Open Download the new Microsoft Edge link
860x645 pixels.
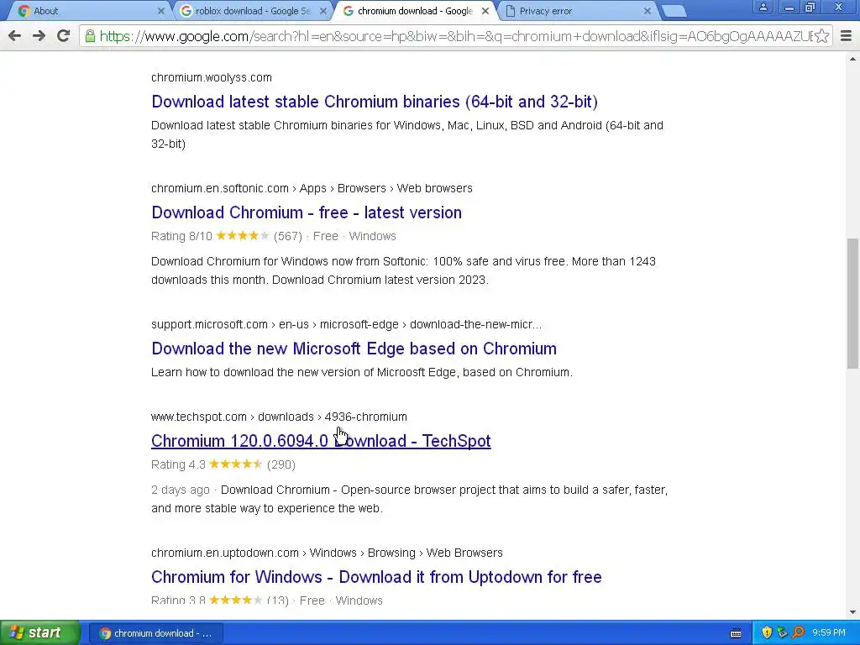[354, 349]
